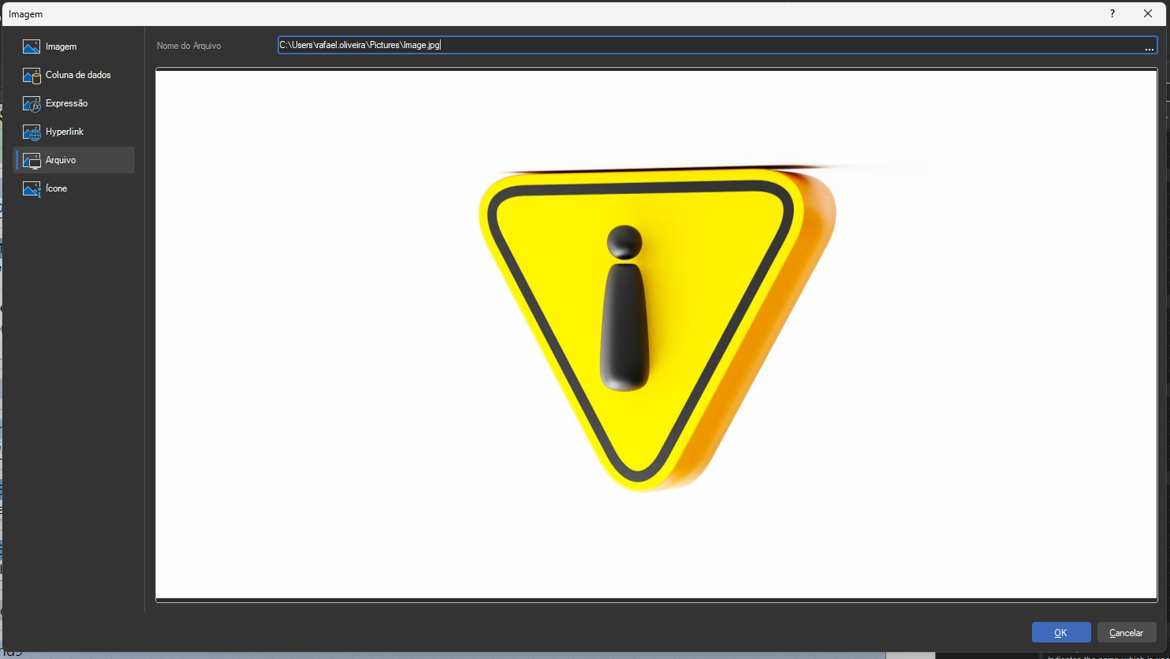This screenshot has height=659, width=1170.
Task: Select the Imagem sidebar icon
Action: 32,47
